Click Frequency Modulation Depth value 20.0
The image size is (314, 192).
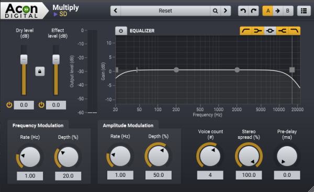point(68,176)
